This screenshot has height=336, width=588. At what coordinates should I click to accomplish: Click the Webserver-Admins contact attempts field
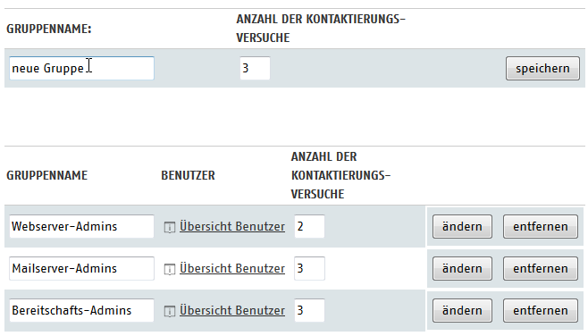pos(309,226)
